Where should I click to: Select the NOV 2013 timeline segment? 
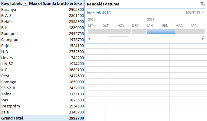coord(124,32)
